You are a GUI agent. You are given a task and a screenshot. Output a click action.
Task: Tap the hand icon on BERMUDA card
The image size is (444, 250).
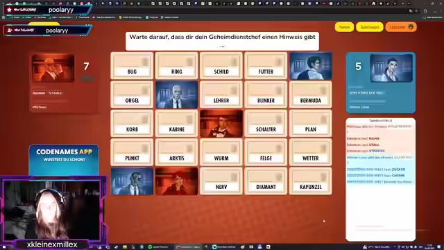(323, 90)
